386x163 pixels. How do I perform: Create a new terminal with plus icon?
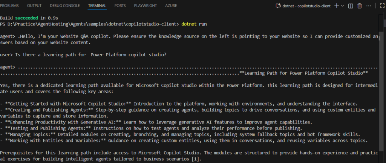(x=337, y=6)
